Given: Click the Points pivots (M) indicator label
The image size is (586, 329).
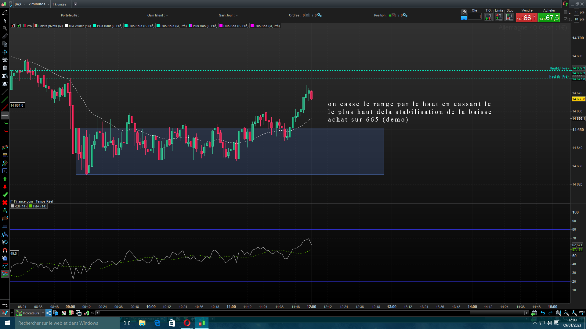Looking at the screenshot, I should click(x=50, y=26).
